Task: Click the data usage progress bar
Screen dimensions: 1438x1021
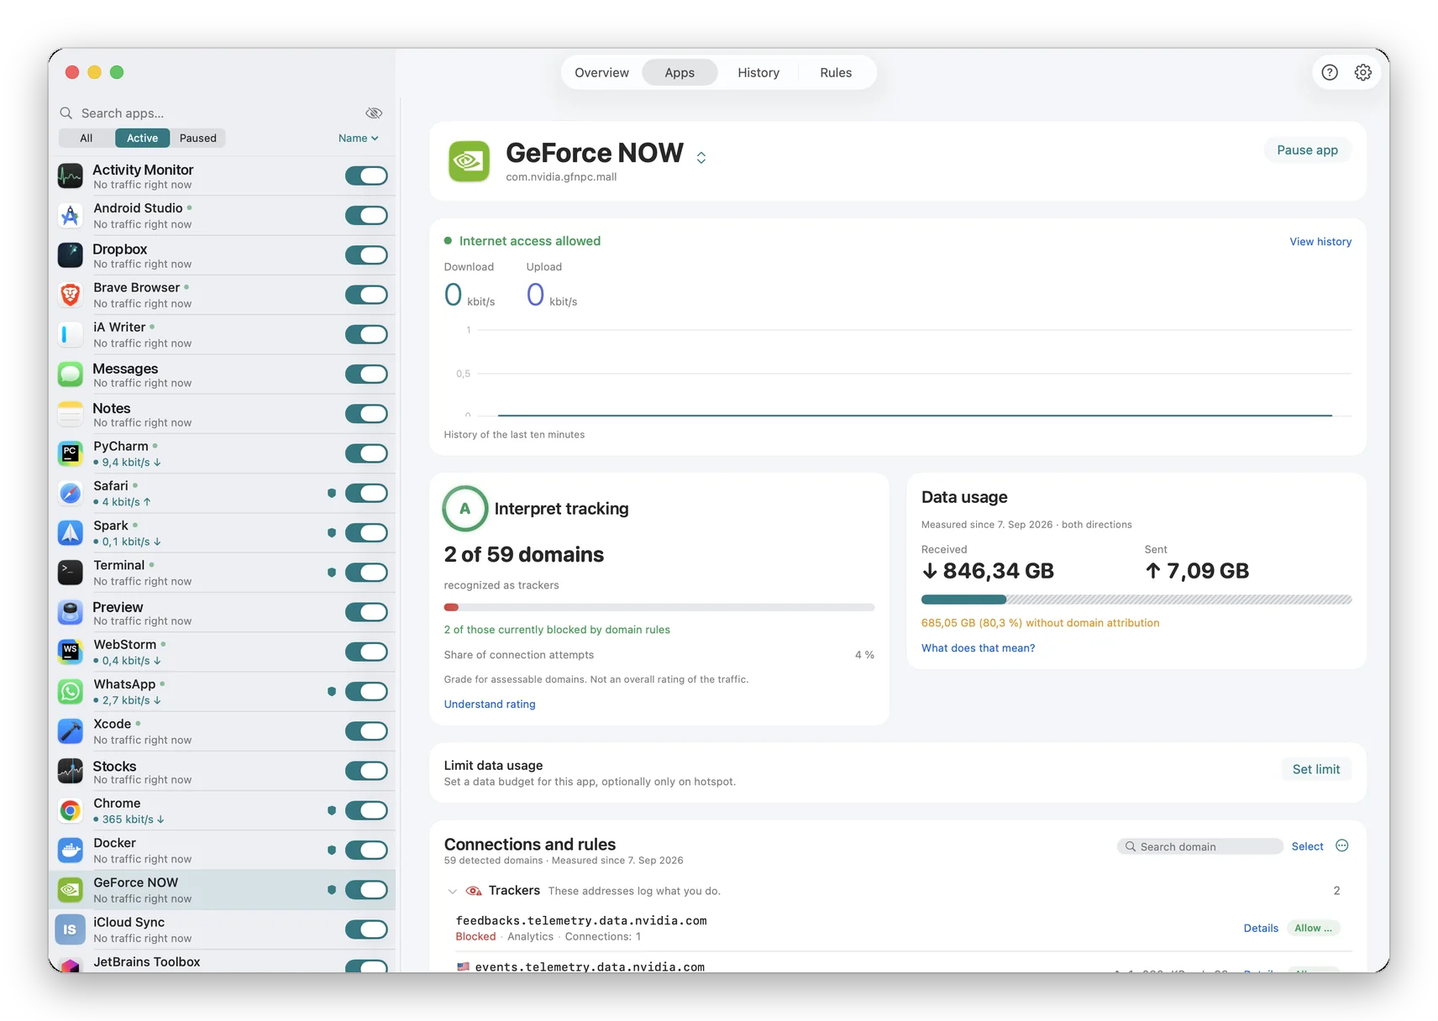Action: pos(1136,600)
